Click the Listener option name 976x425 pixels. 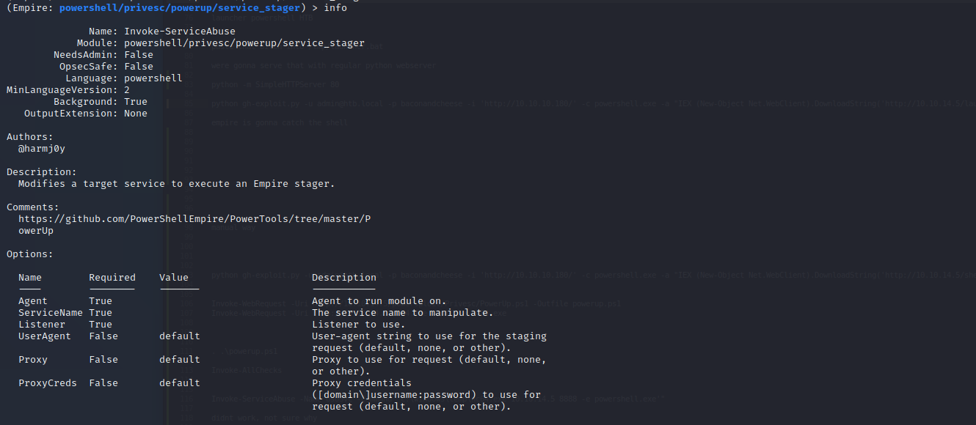click(x=42, y=325)
